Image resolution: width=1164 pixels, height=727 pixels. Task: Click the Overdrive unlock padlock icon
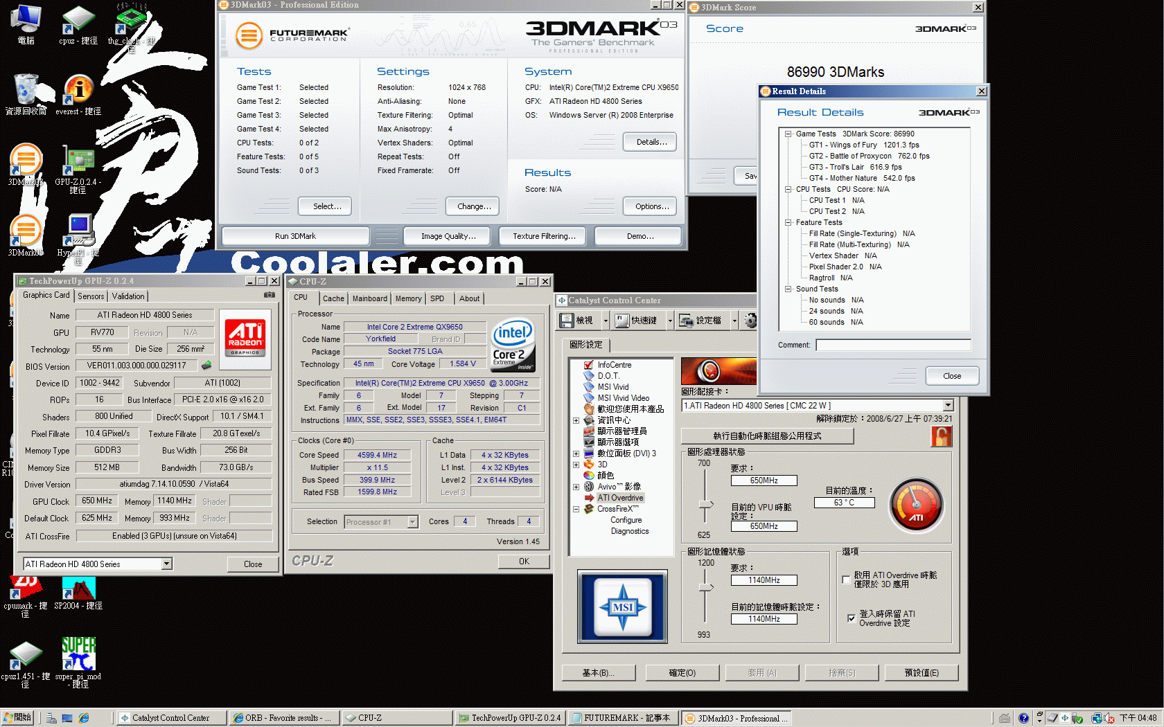pyautogui.click(x=941, y=436)
